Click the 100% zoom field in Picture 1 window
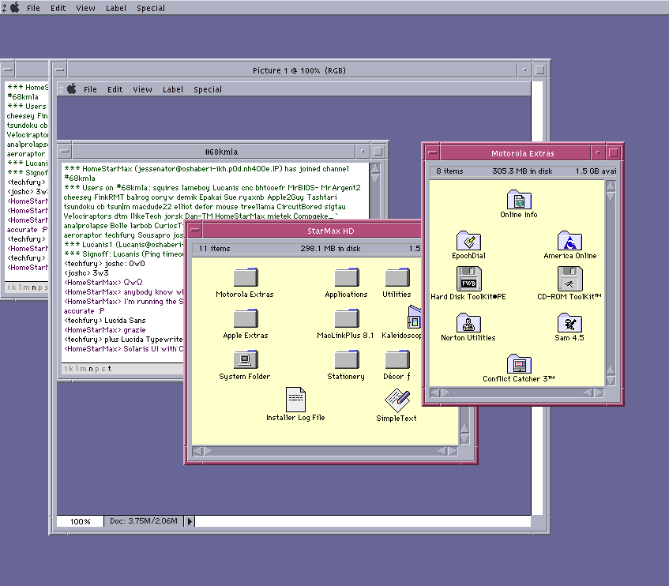669x586 pixels. point(80,521)
